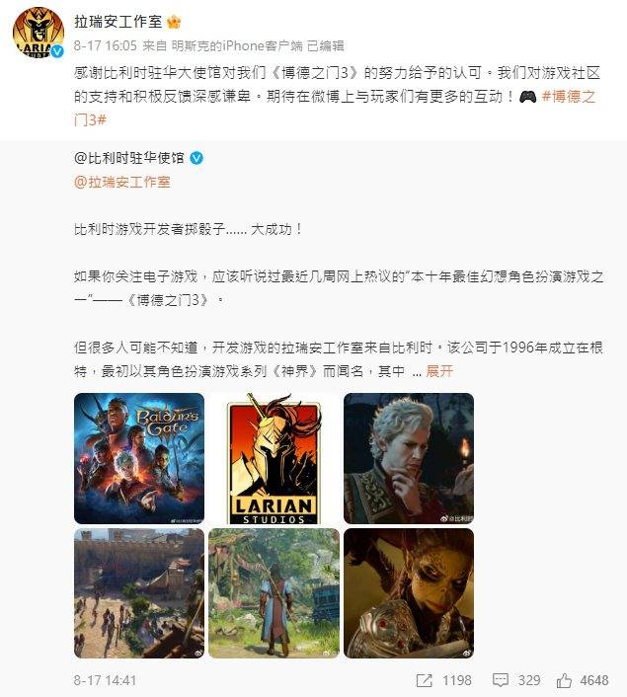Open the scaled dragon-face character image
Image resolution: width=627 pixels, height=697 pixels.
pos(409,593)
